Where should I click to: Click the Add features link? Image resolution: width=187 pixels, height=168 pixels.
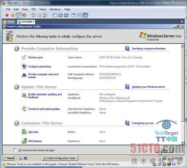[x=35, y=141]
